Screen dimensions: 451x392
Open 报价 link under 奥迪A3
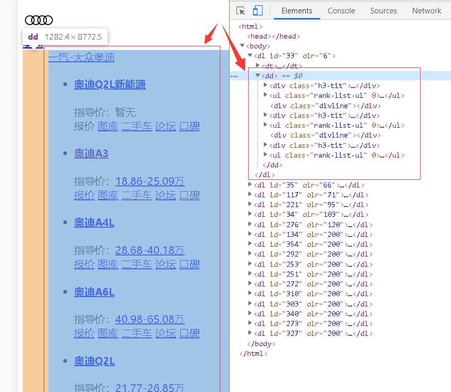pyautogui.click(x=84, y=195)
